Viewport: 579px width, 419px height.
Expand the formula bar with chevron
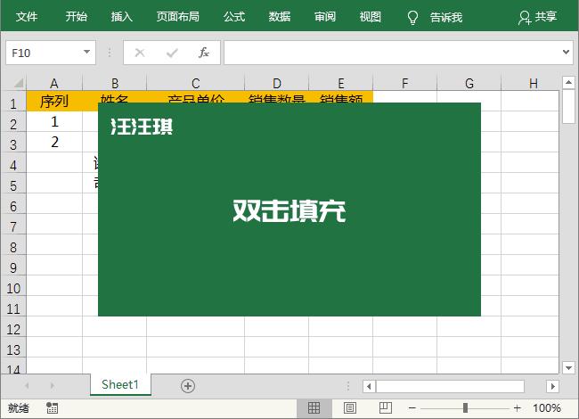click(x=566, y=52)
